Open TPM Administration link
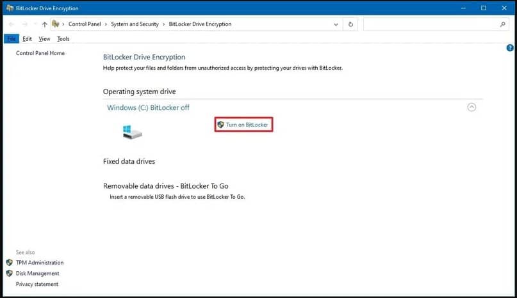The width and height of the screenshot is (517, 298). (x=40, y=262)
